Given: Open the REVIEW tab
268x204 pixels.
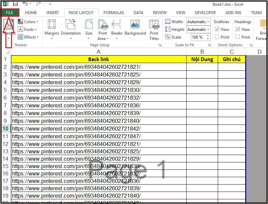Looking at the screenshot, I should 160,13.
